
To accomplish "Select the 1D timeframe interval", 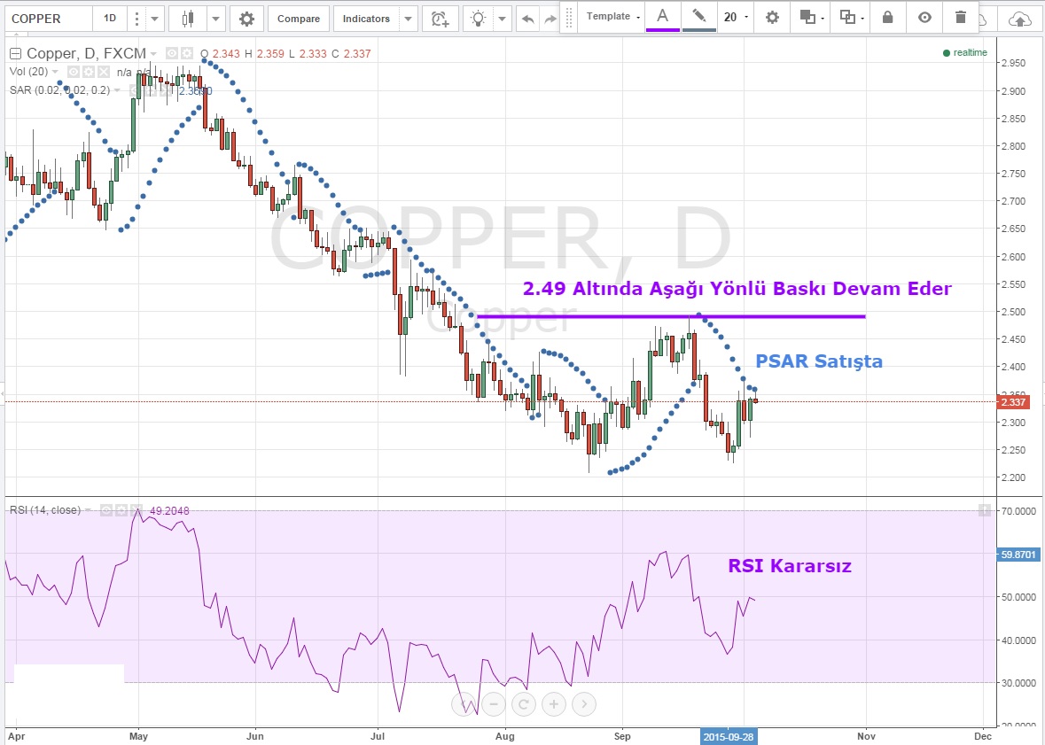I will pyautogui.click(x=109, y=18).
